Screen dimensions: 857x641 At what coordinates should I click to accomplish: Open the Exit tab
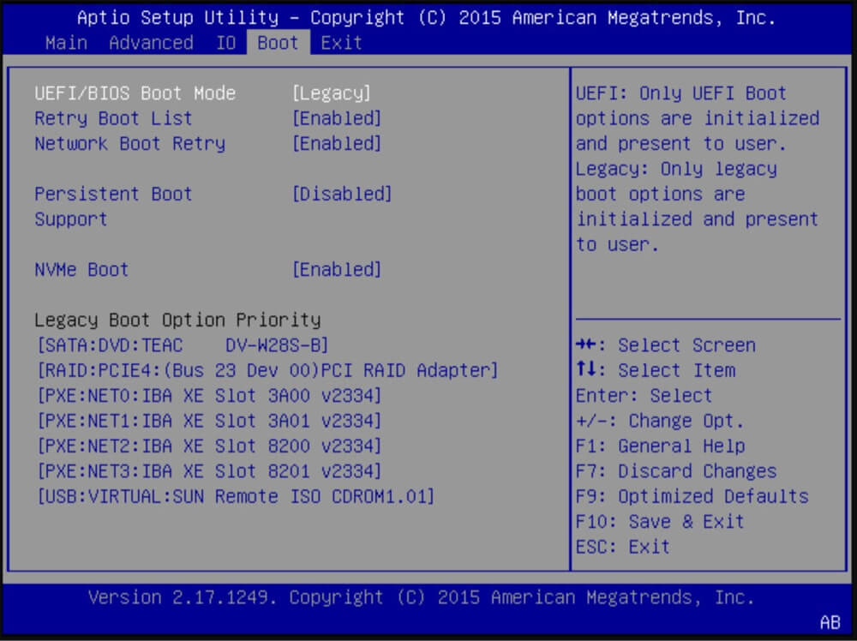point(341,43)
